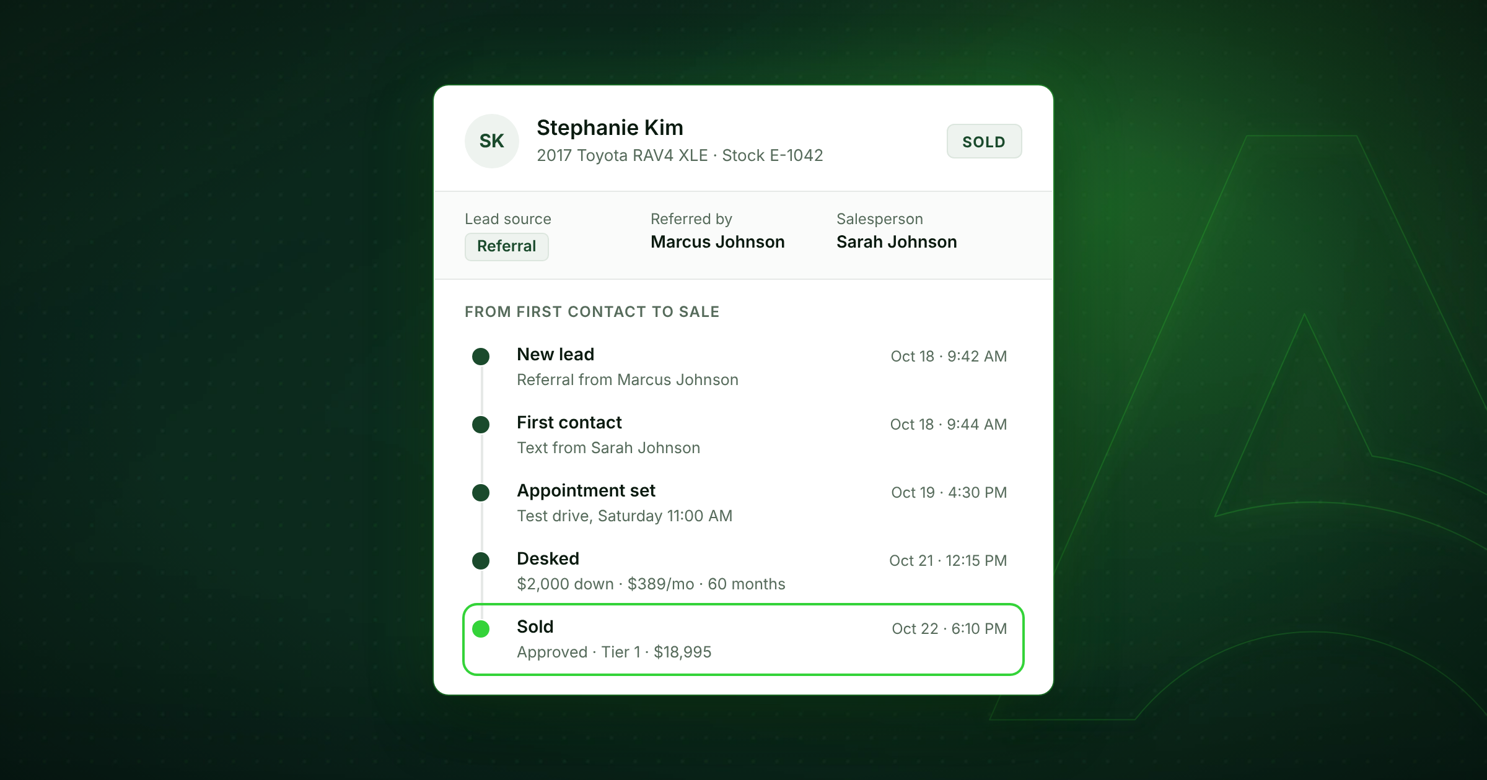Click the Stephanie Kim customer name
The width and height of the screenshot is (1487, 780).
[610, 128]
